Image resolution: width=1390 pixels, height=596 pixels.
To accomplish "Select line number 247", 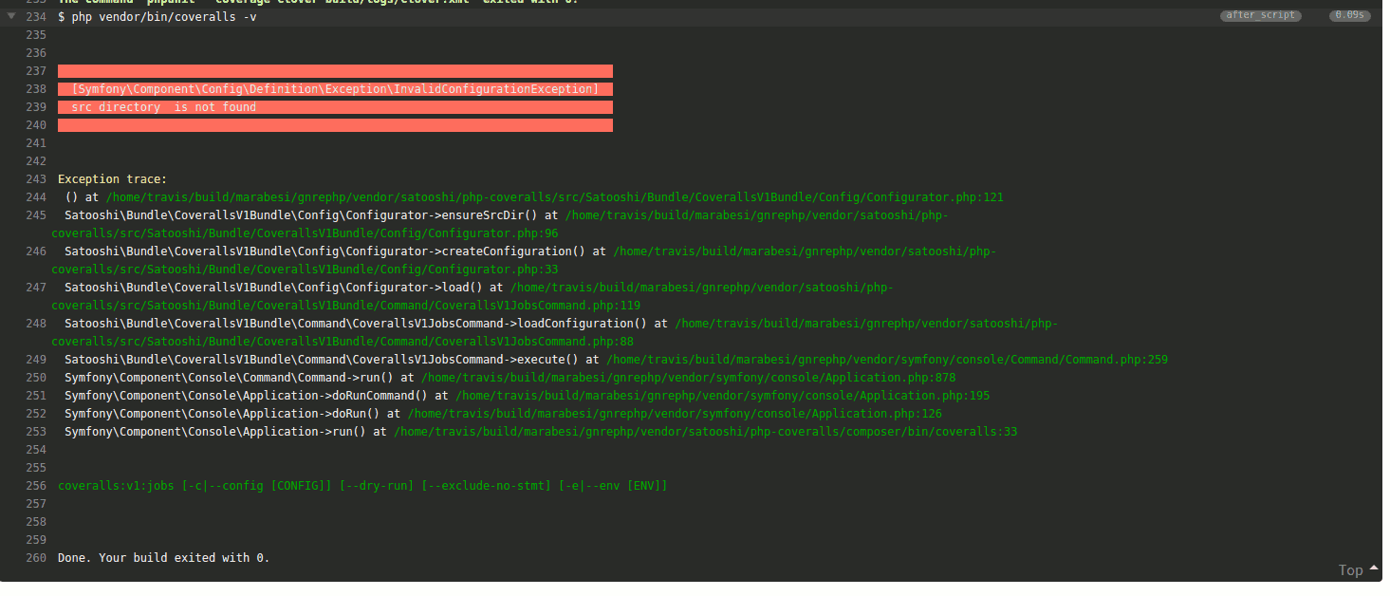I will coord(37,288).
